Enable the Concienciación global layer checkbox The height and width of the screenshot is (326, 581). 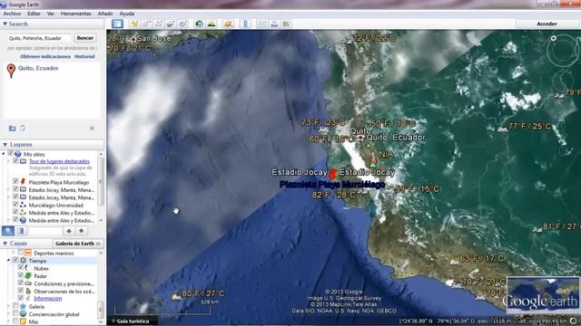tap(15, 314)
